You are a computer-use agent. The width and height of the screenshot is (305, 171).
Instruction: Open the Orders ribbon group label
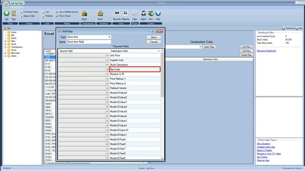click(29, 23)
